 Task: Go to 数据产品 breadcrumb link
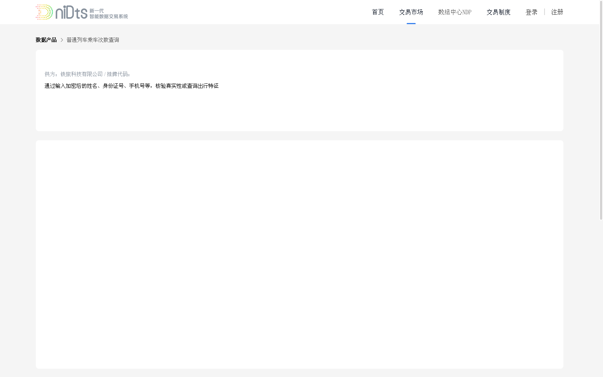[x=46, y=40]
